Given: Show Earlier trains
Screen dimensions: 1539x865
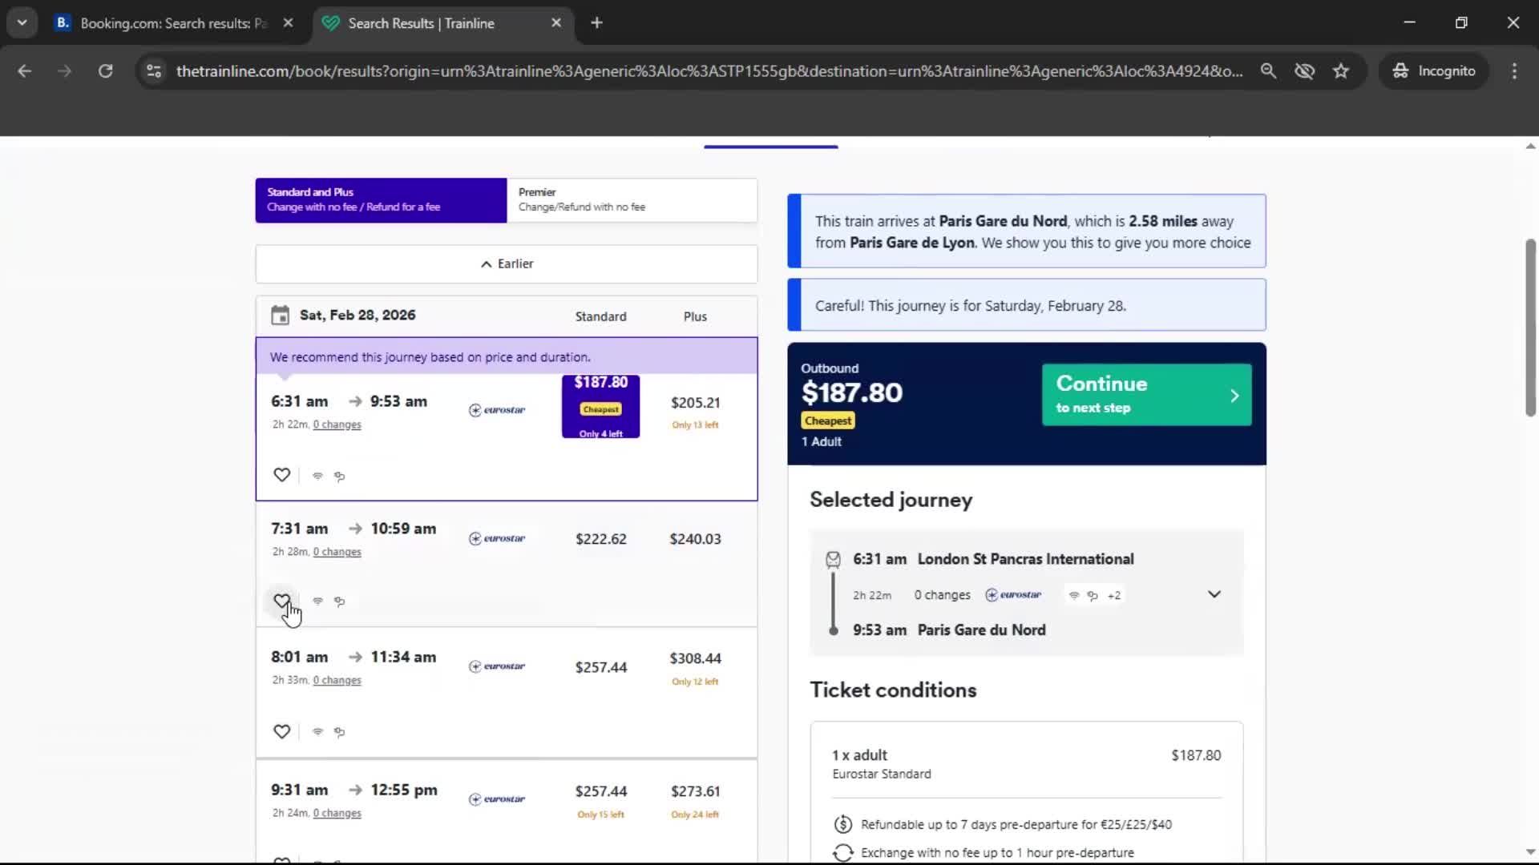Looking at the screenshot, I should pyautogui.click(x=507, y=264).
